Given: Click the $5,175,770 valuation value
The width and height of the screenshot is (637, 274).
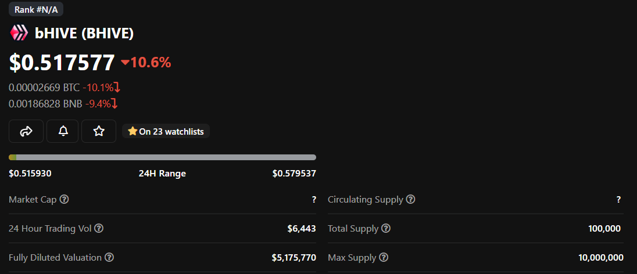Looking at the screenshot, I should click(x=294, y=257).
